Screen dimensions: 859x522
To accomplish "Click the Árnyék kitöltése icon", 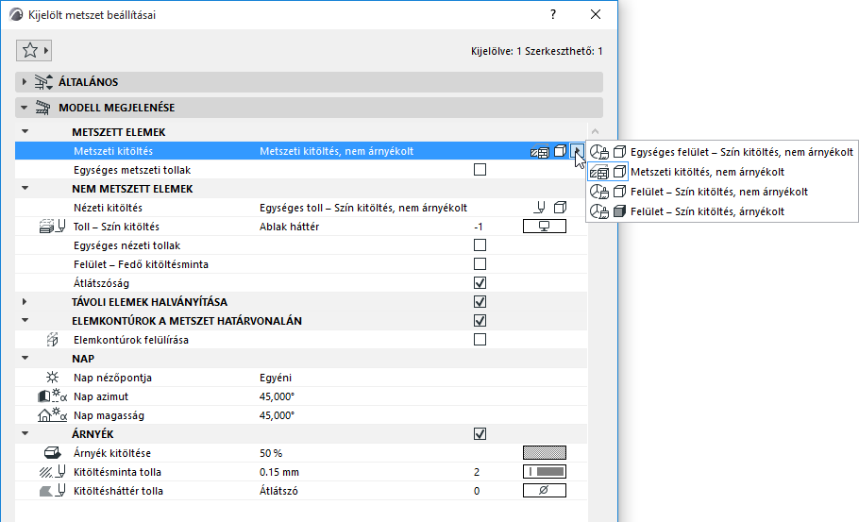I will [53, 453].
